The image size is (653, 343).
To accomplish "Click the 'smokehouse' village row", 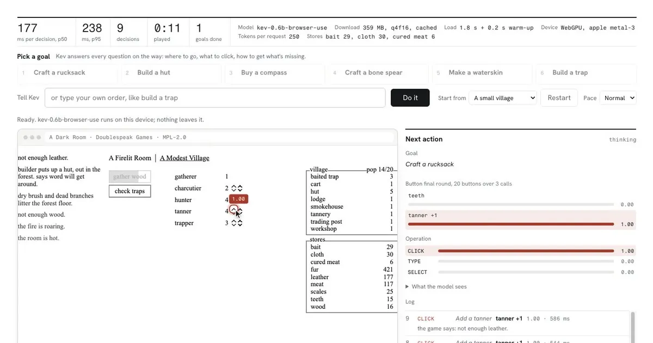I will pyautogui.click(x=352, y=206).
